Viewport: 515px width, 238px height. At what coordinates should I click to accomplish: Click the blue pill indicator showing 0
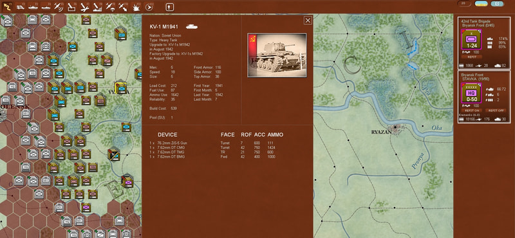497,4
